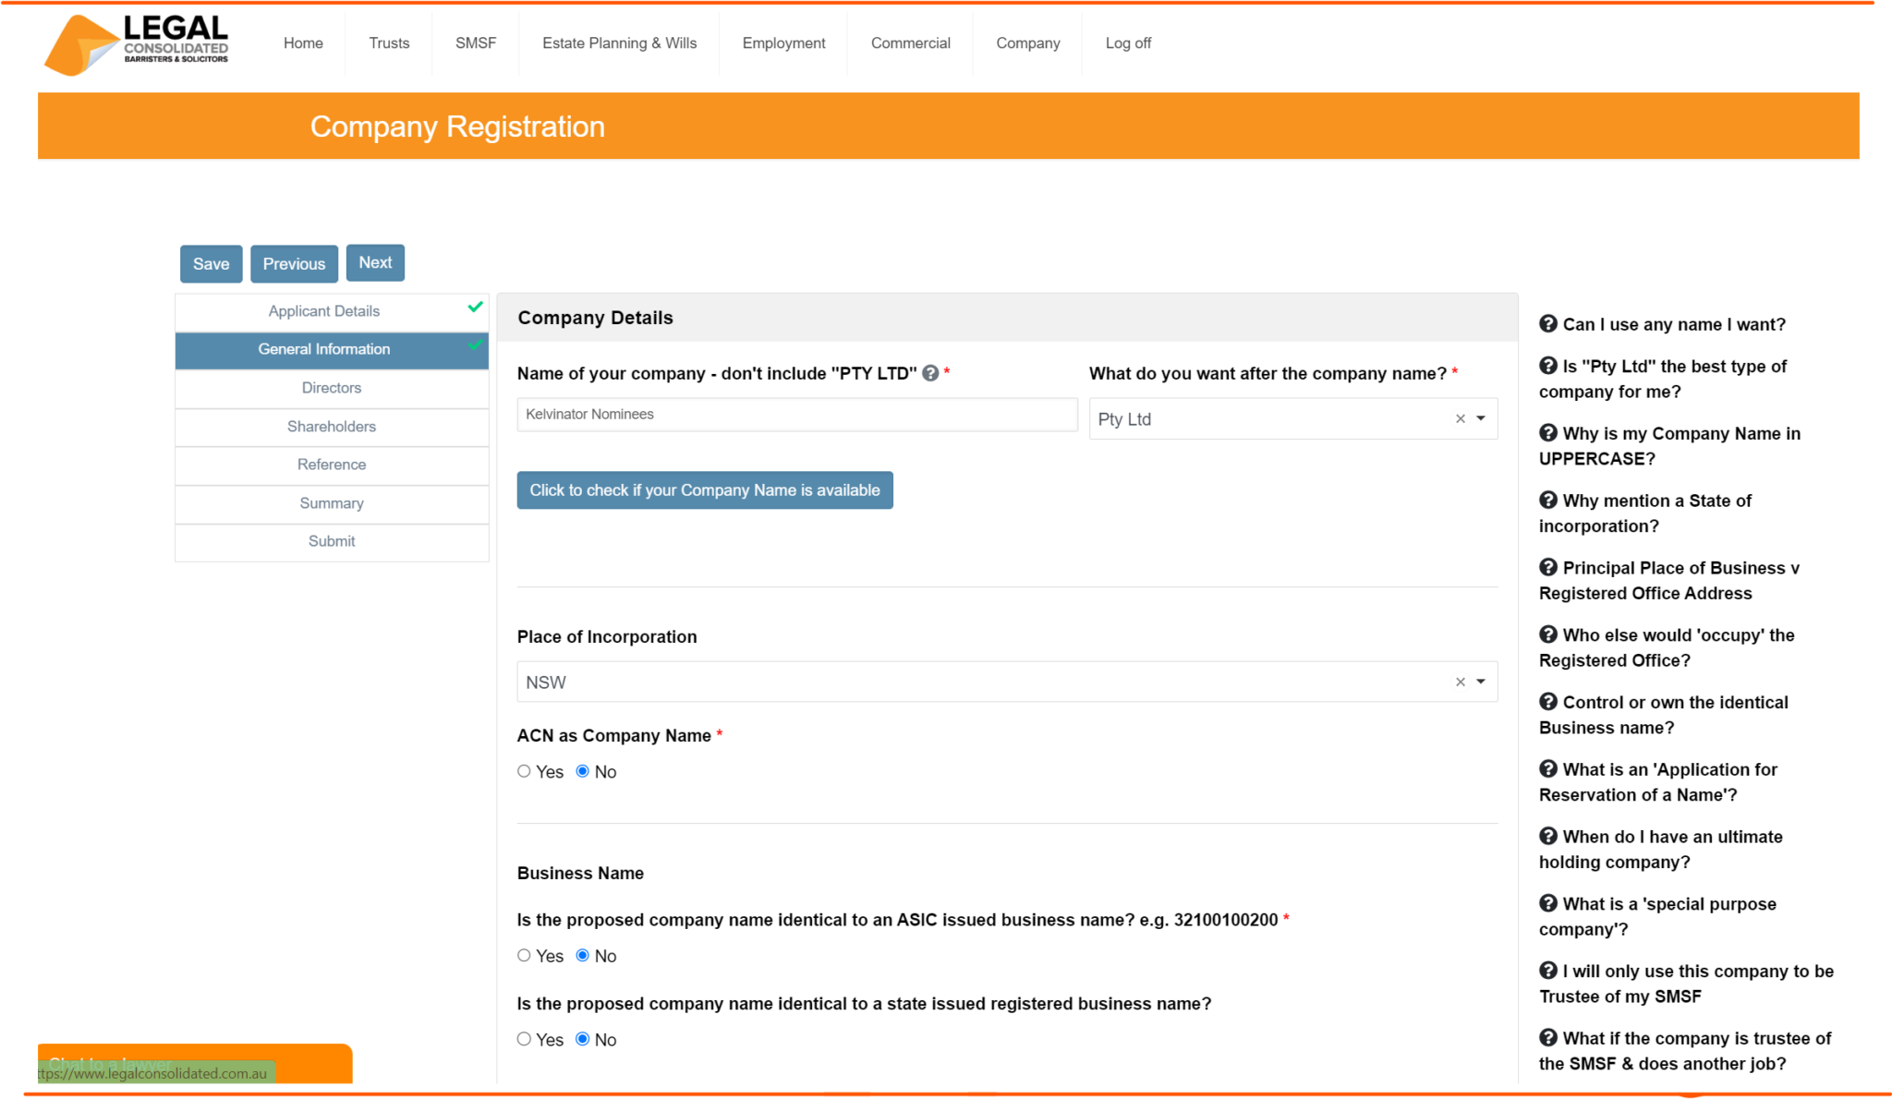Select Yes for ACN as Company Name

pyautogui.click(x=524, y=770)
